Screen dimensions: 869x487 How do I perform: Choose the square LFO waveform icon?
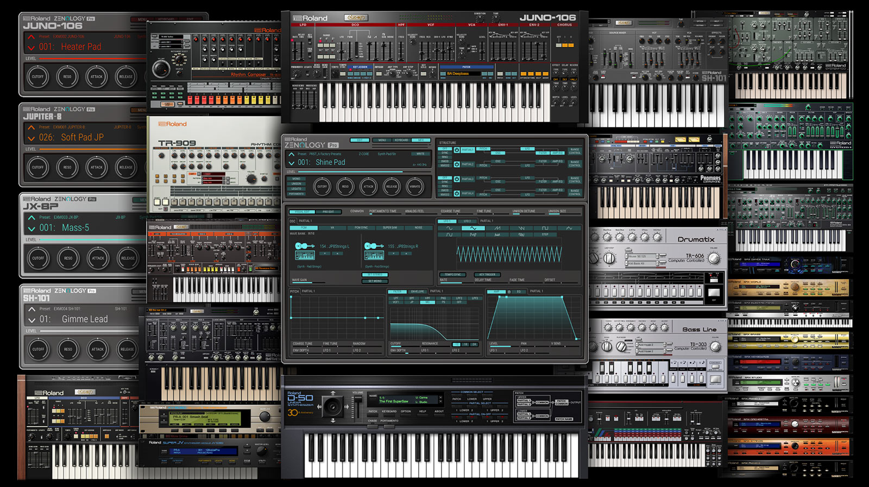pos(545,228)
